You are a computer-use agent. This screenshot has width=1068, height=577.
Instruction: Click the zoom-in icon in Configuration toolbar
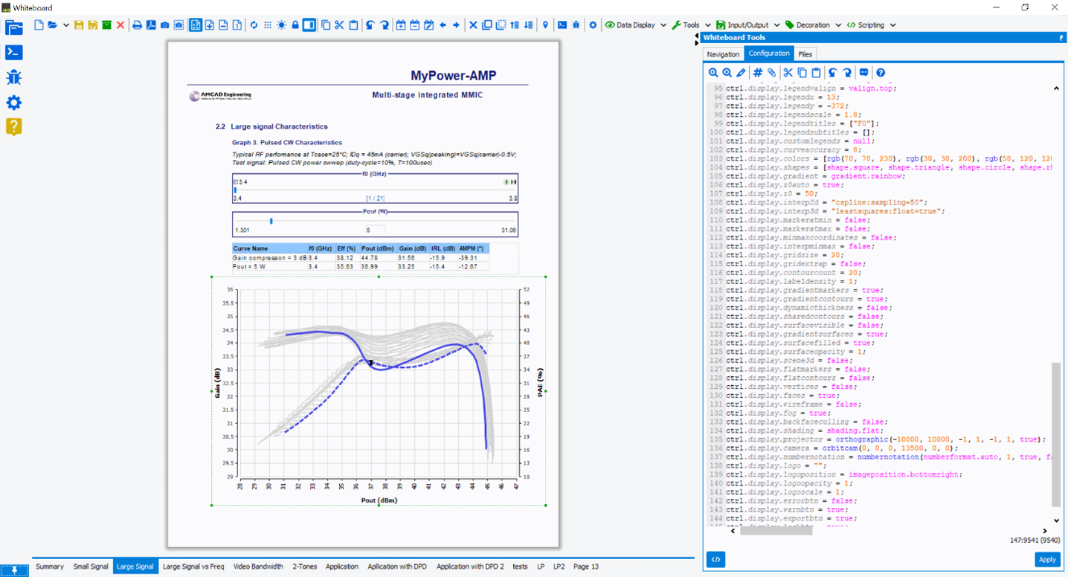click(x=713, y=73)
